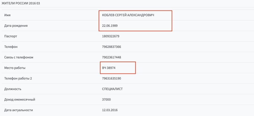Select the Дата рождения label

(16, 26)
